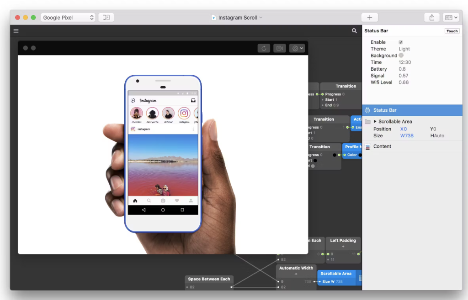The height and width of the screenshot is (300, 468).
Task: Restart the prototype in viewer
Action: [x=264, y=48]
